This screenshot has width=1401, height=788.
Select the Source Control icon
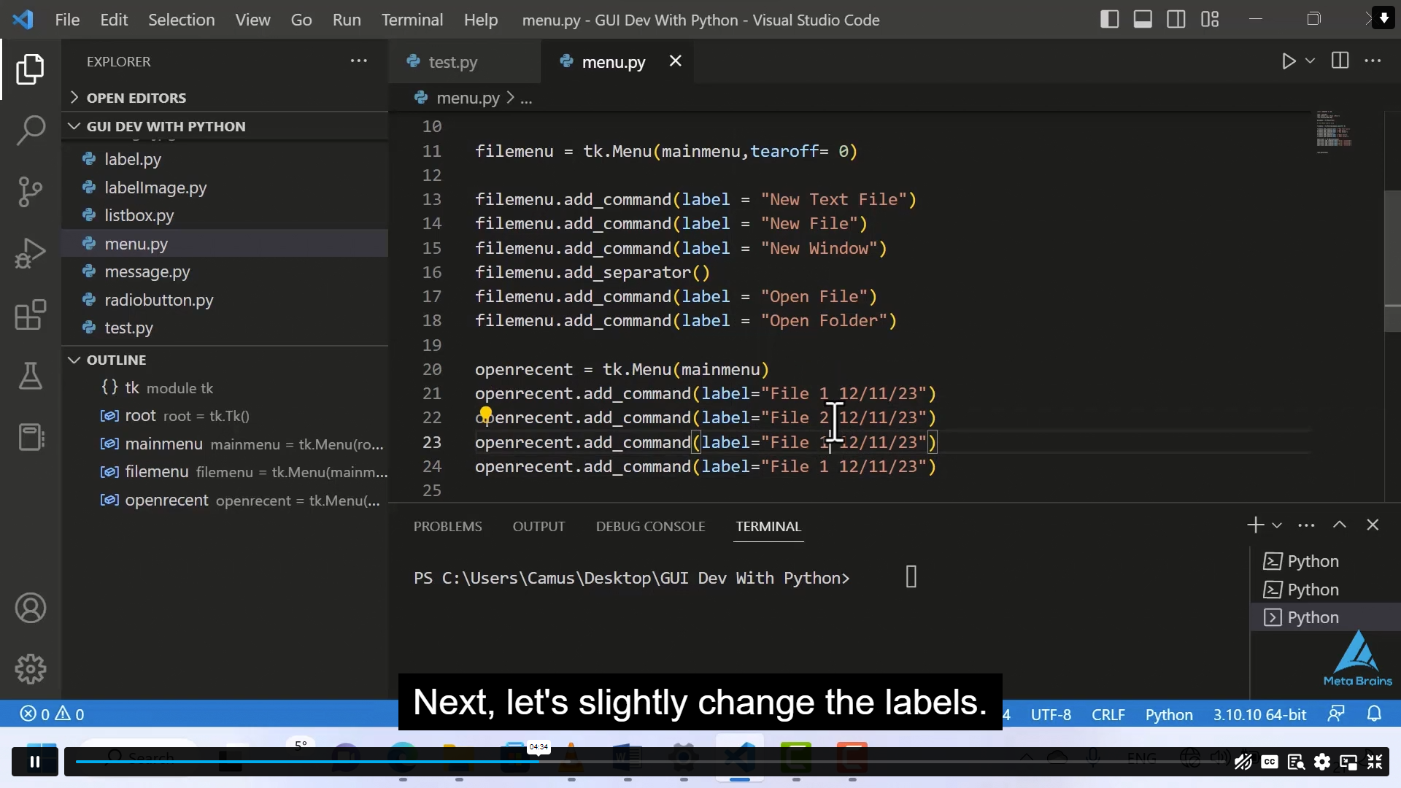click(x=30, y=191)
